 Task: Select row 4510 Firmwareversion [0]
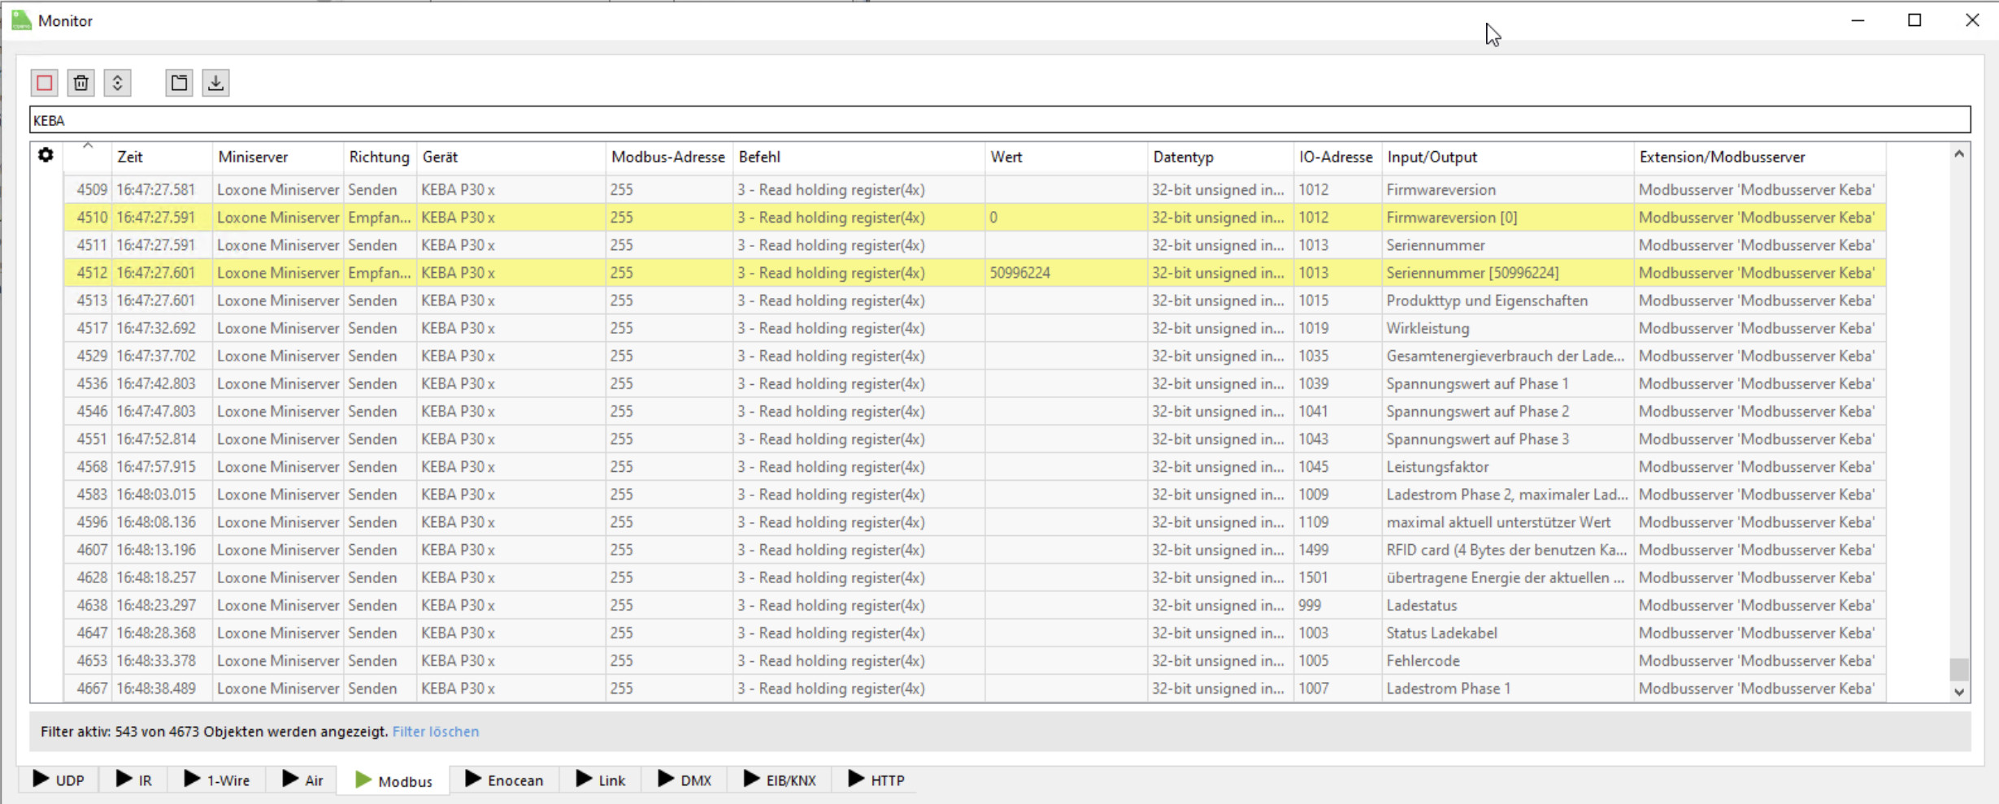(x=975, y=217)
